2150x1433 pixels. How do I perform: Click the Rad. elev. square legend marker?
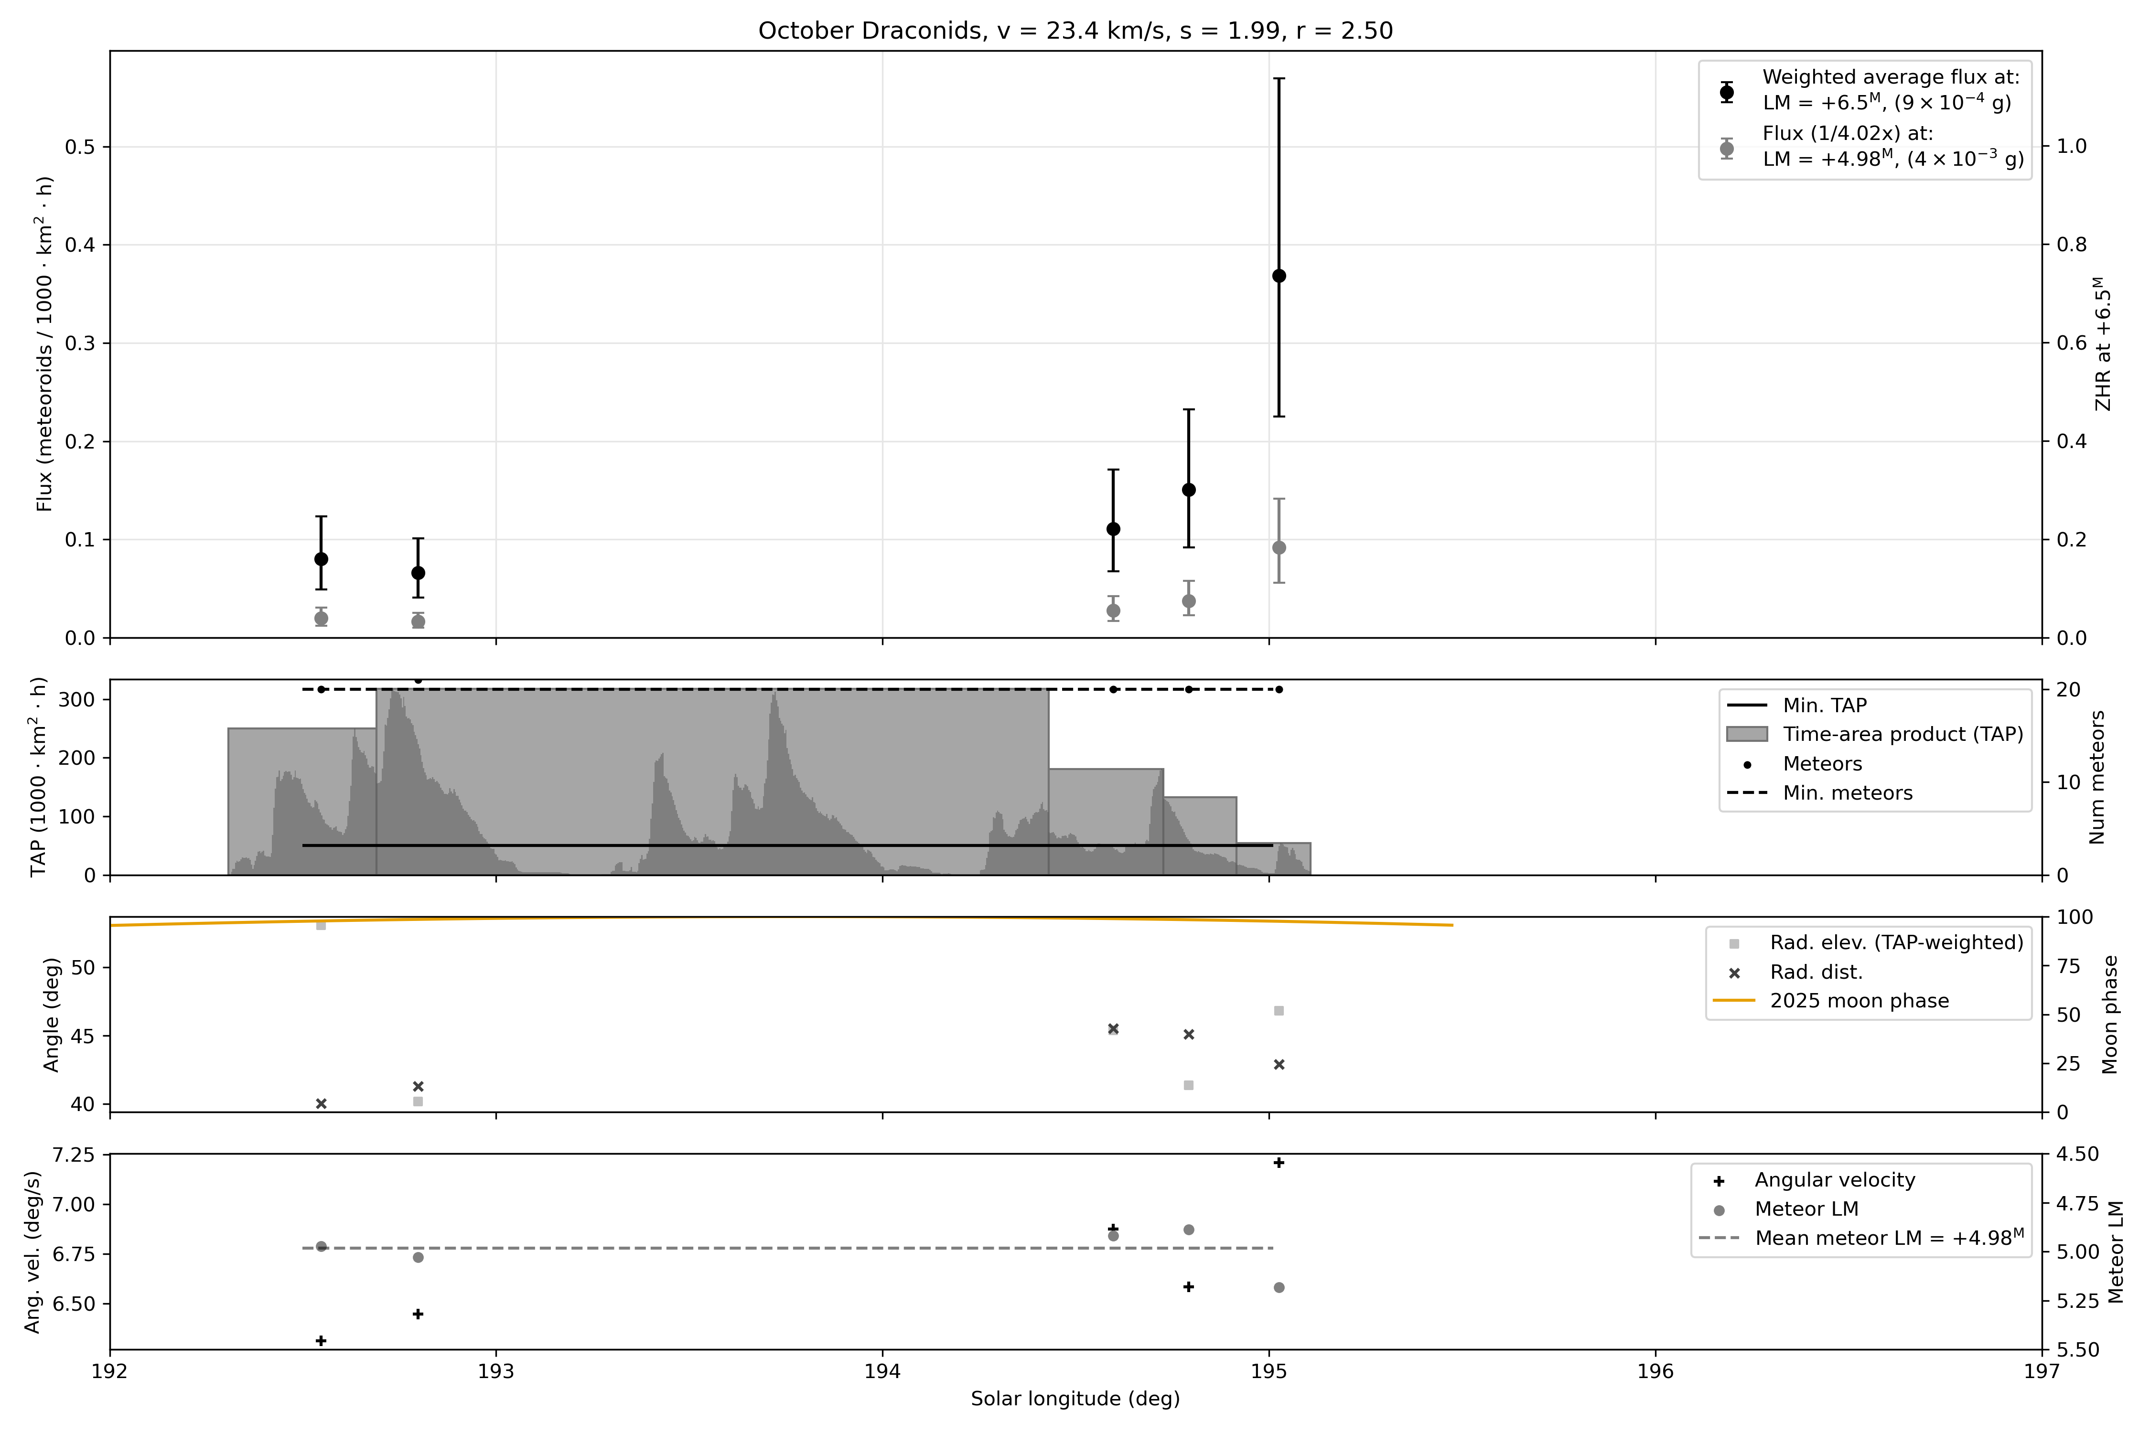1734,944
